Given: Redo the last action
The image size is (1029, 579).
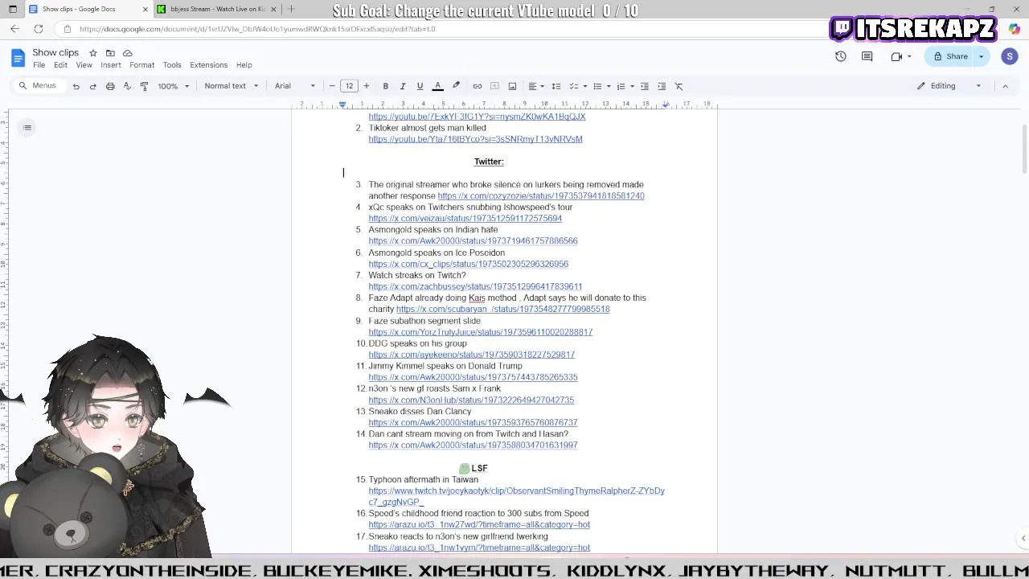Looking at the screenshot, I should click(x=93, y=86).
